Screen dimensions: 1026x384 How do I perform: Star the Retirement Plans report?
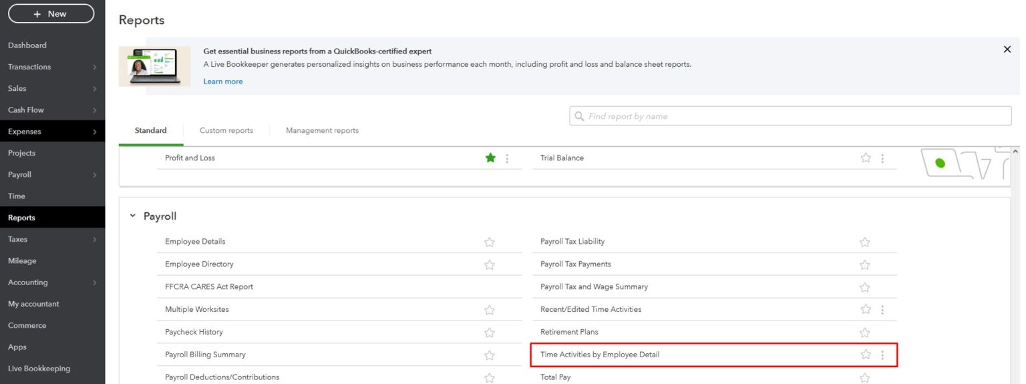[x=865, y=333]
